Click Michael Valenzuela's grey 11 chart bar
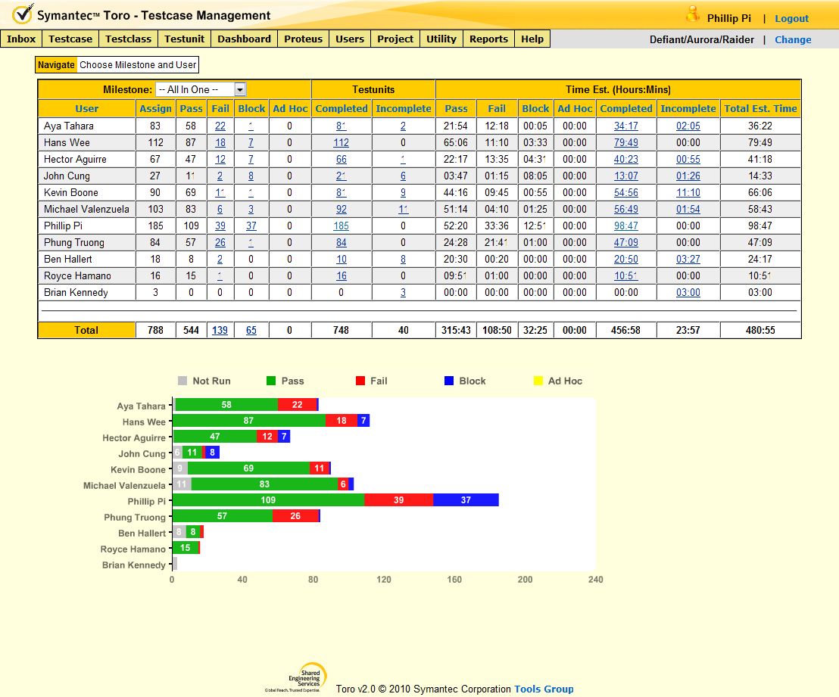Image resolution: width=839 pixels, height=697 pixels. [x=182, y=484]
